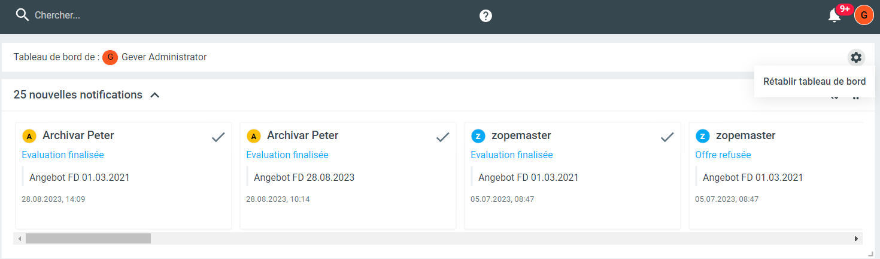Open the help question mark icon
This screenshot has width=880, height=259.
point(485,16)
